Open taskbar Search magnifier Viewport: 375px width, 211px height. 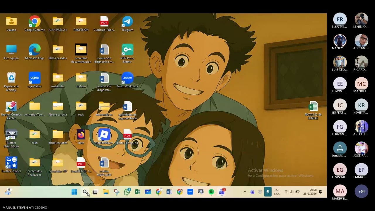click(x=85, y=192)
